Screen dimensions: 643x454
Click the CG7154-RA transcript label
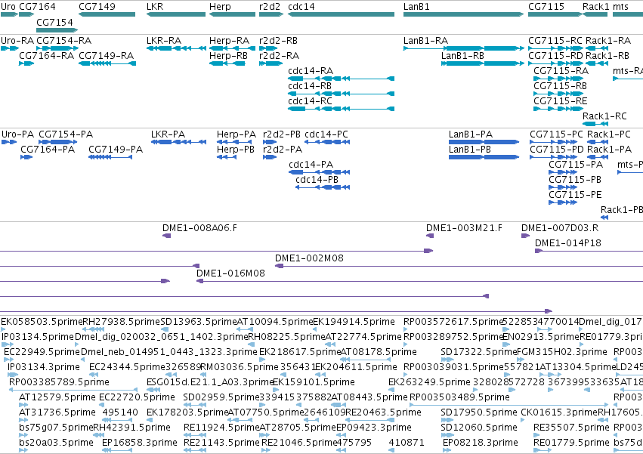tap(64, 41)
